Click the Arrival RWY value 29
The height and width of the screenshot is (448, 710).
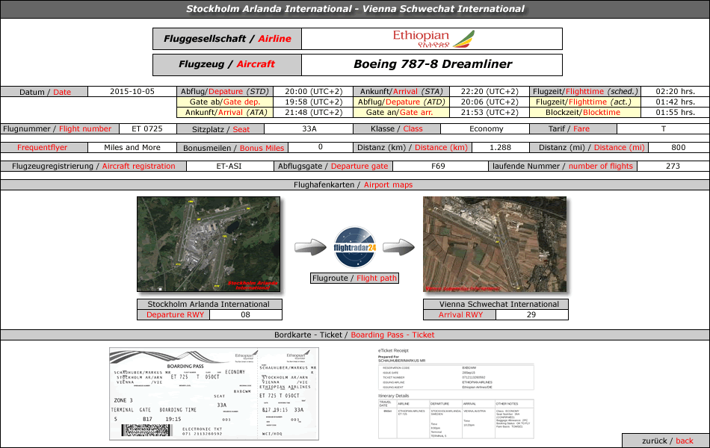point(531,314)
